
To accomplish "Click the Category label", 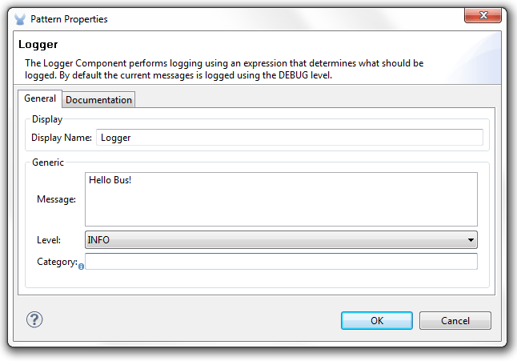I will (x=56, y=262).
